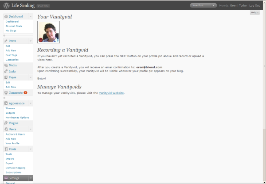Click the Plugins plug icon
This screenshot has width=266, height=184.
(6, 123)
